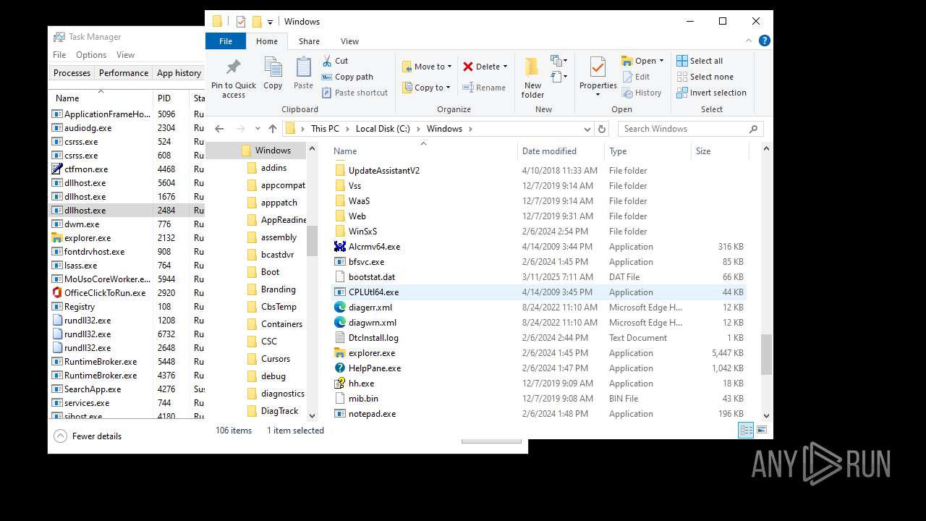This screenshot has width=926, height=521.
Task: Click Copy path in the ribbon
Action: (x=347, y=77)
